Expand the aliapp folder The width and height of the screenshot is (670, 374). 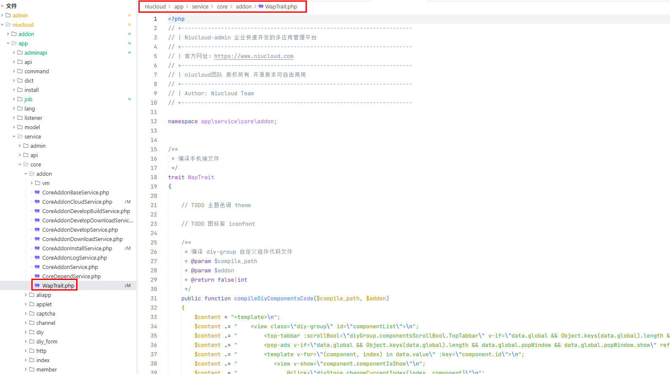[x=26, y=295]
